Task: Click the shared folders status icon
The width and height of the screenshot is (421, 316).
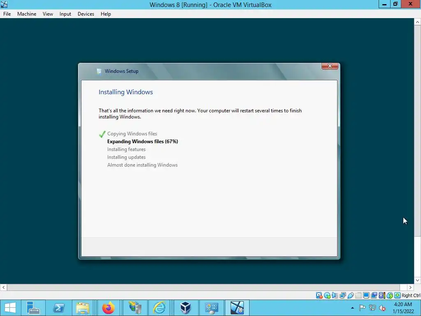Action: pyautogui.click(x=358, y=295)
